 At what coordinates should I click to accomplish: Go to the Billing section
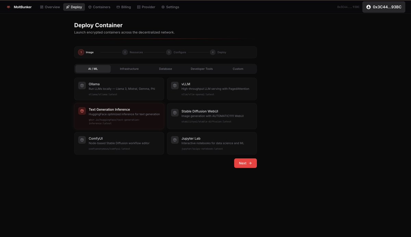[124, 7]
